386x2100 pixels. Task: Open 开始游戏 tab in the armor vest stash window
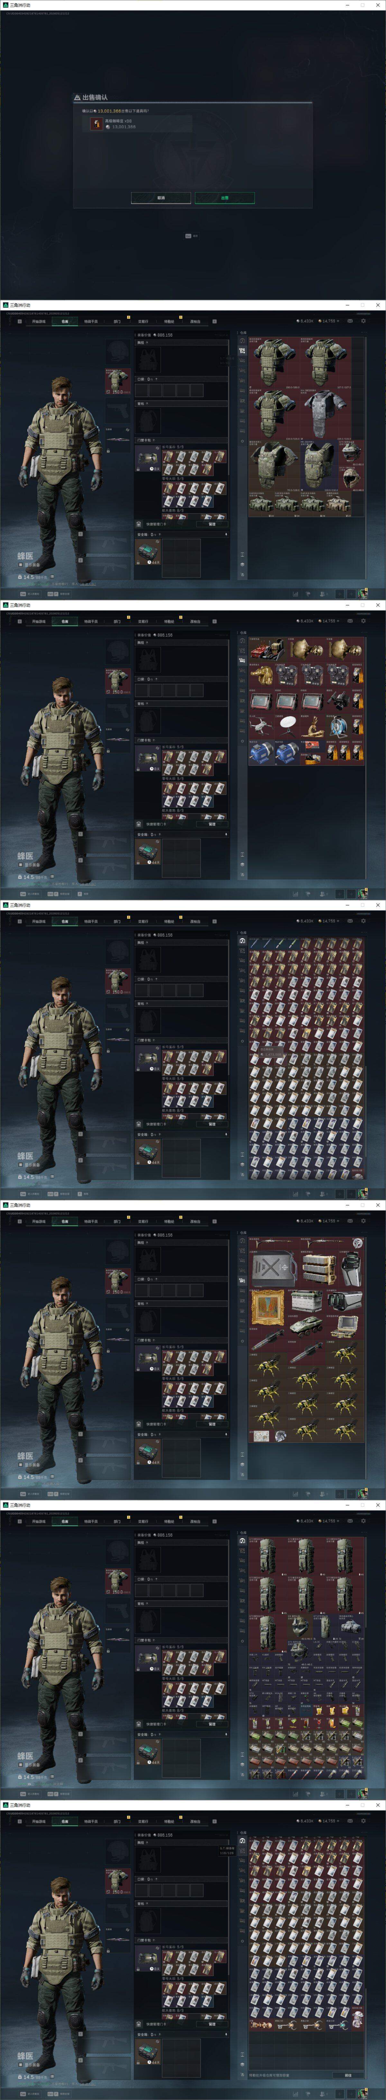pyautogui.click(x=39, y=321)
